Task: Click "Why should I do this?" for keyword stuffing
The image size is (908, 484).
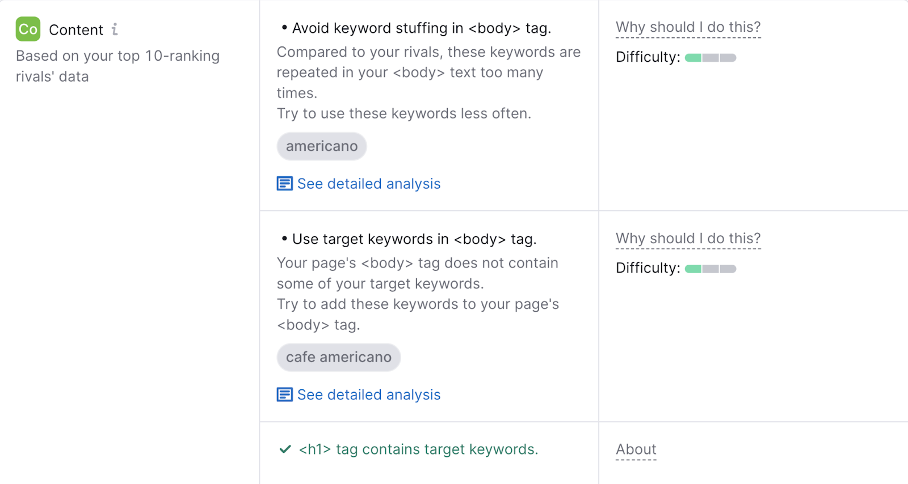Action: 688,27
